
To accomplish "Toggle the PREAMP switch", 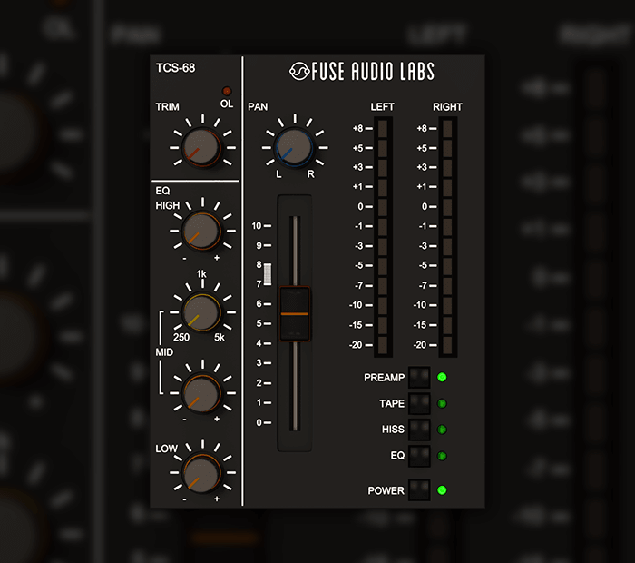I will coord(419,378).
